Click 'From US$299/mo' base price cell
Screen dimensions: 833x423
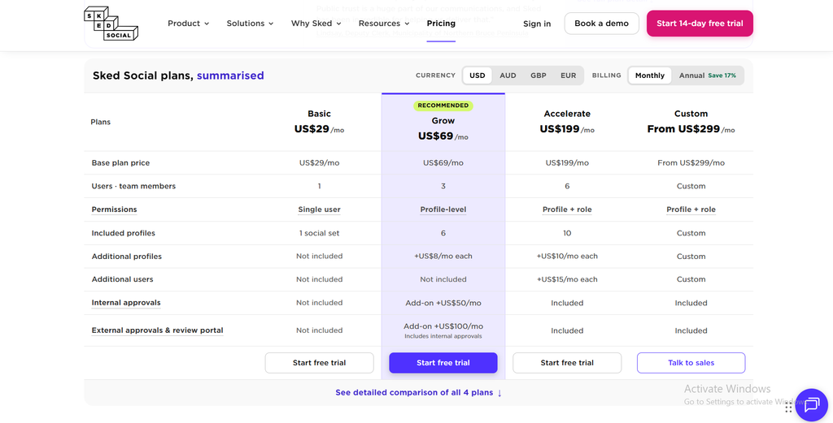pos(691,162)
